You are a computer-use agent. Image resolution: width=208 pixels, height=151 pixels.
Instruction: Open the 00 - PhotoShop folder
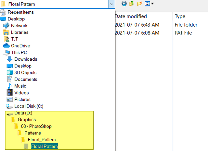coord(36,126)
